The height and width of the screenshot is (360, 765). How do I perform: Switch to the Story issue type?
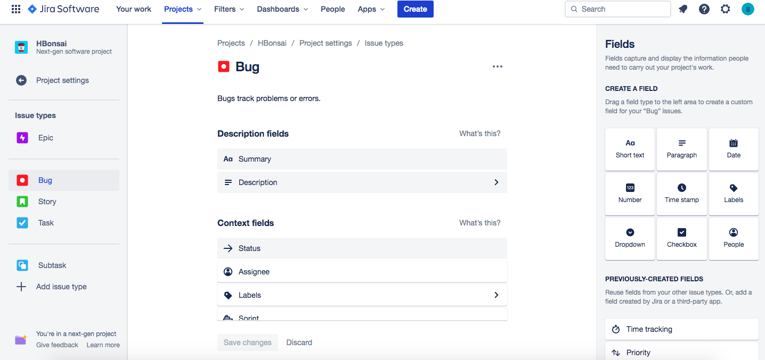[47, 201]
